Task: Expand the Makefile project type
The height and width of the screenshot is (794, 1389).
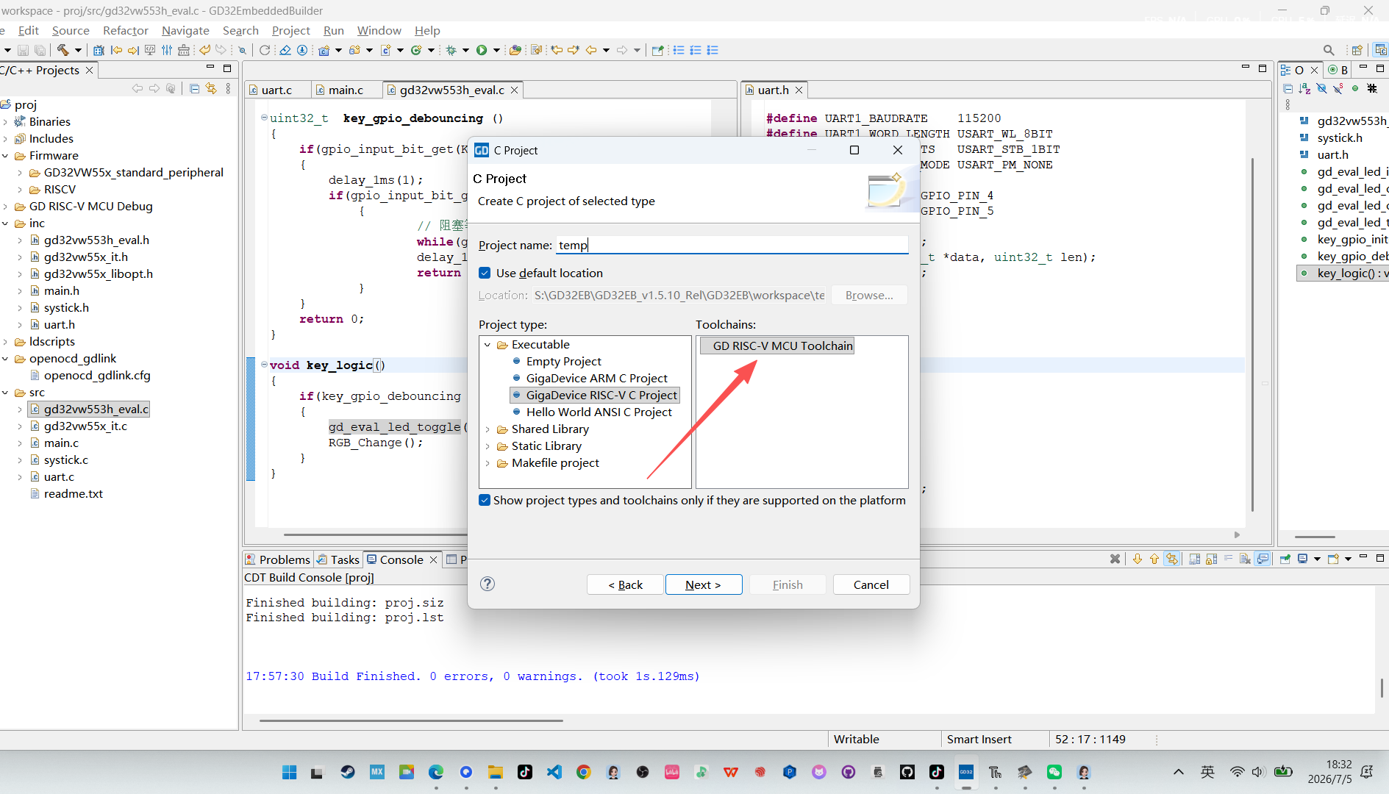Action: [488, 463]
